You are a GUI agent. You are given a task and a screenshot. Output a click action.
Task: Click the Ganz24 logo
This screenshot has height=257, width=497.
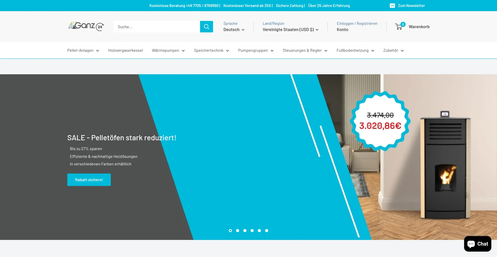[86, 26]
